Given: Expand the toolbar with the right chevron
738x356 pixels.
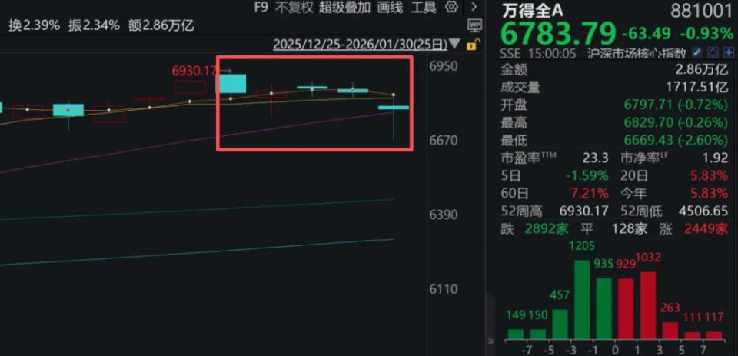Looking at the screenshot, I should tap(474, 7).
